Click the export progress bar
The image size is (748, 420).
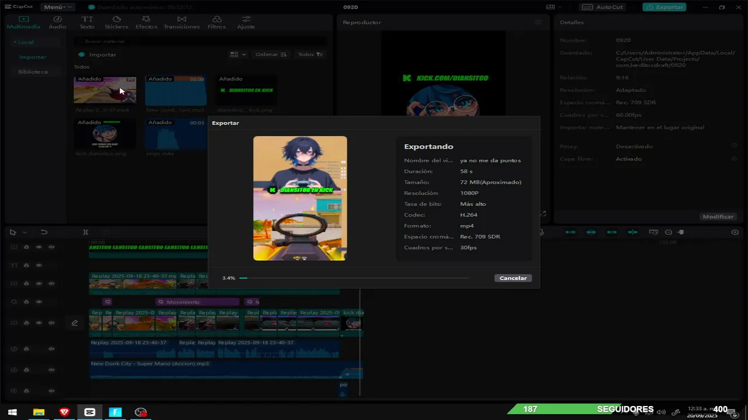coord(354,278)
